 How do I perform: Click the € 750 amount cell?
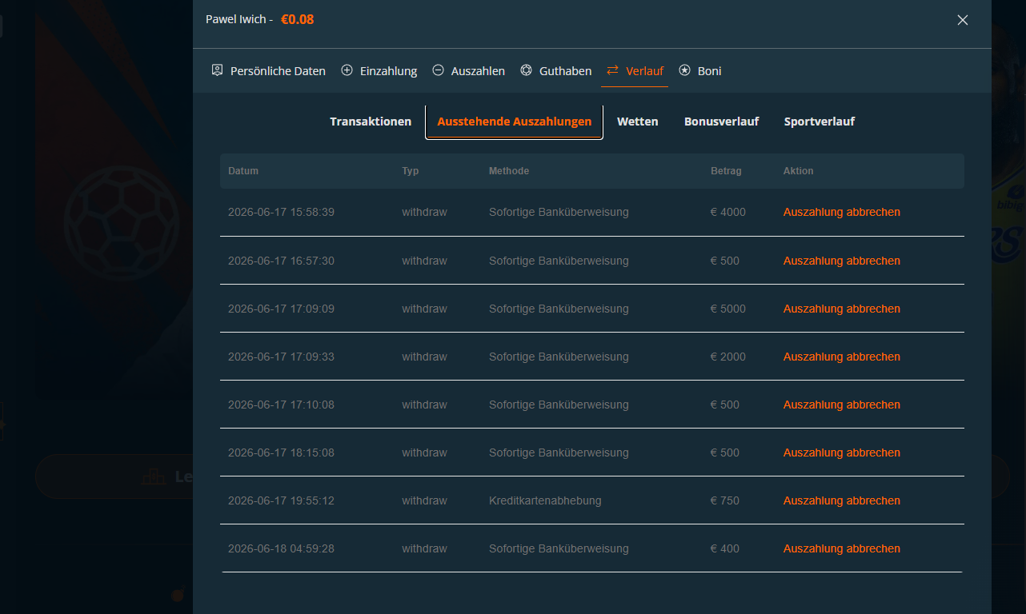725,501
